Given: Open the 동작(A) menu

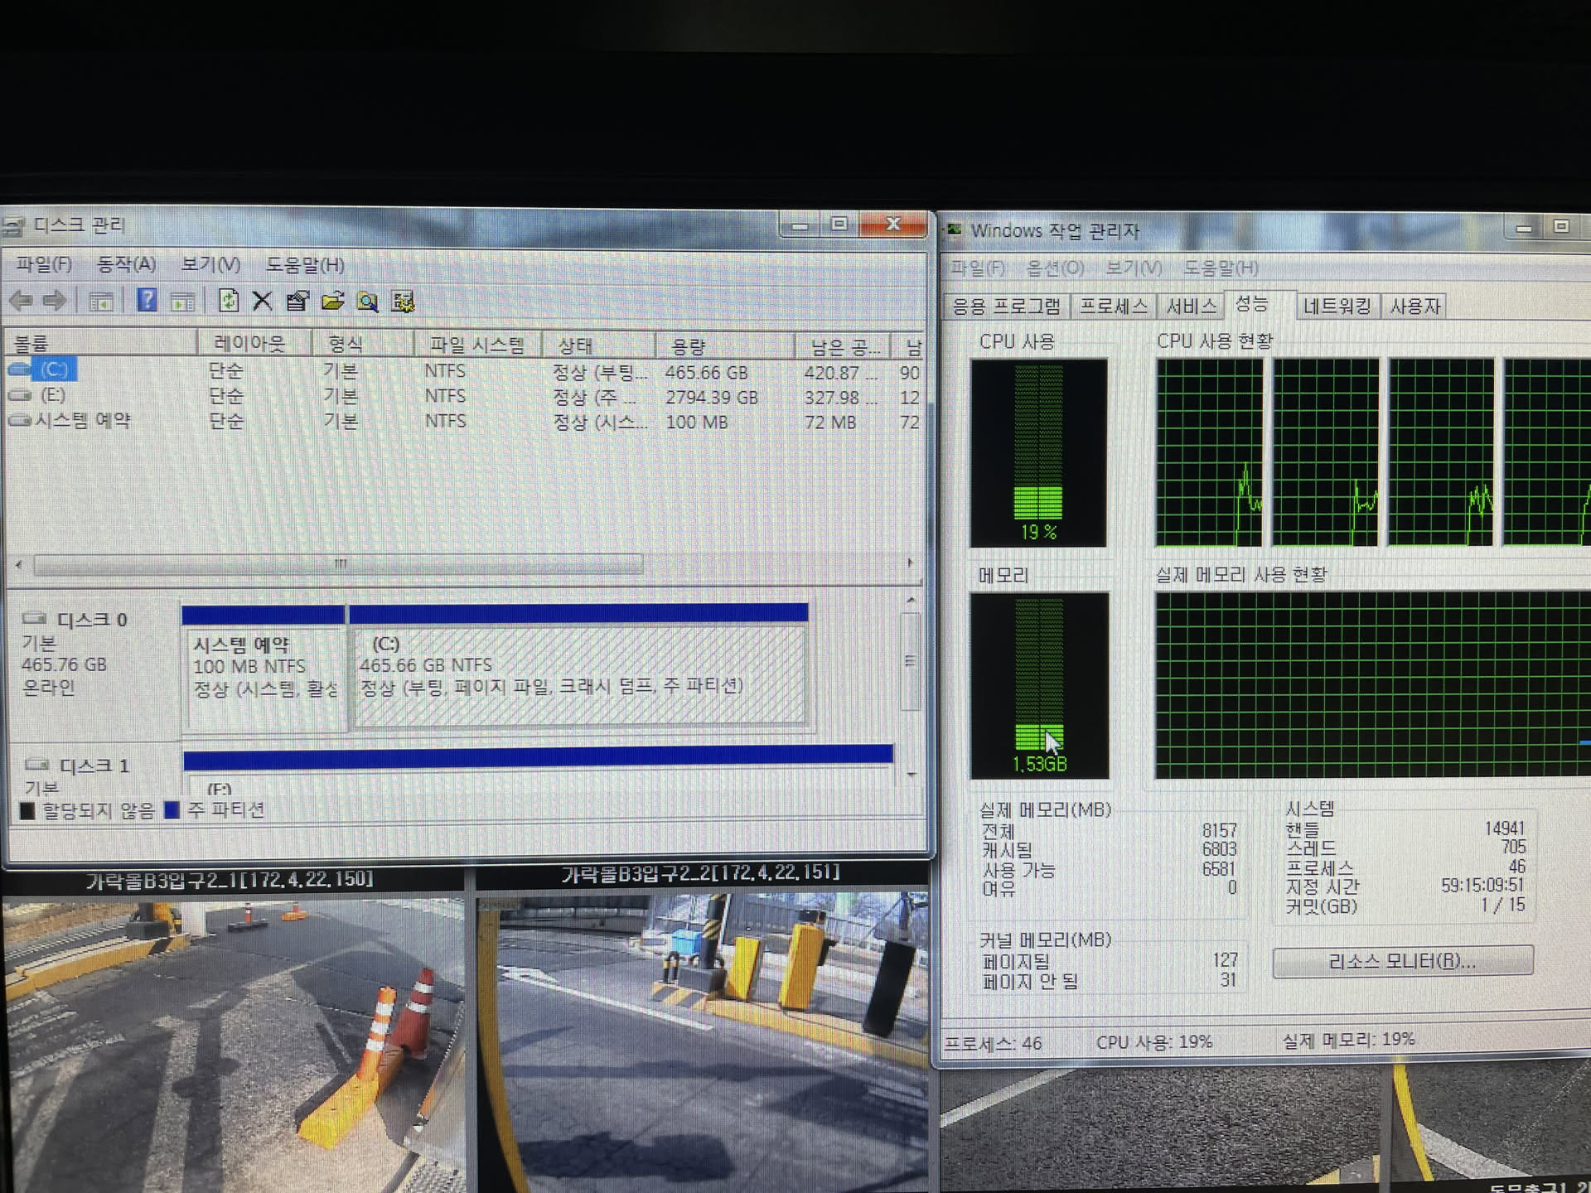Looking at the screenshot, I should 126,264.
